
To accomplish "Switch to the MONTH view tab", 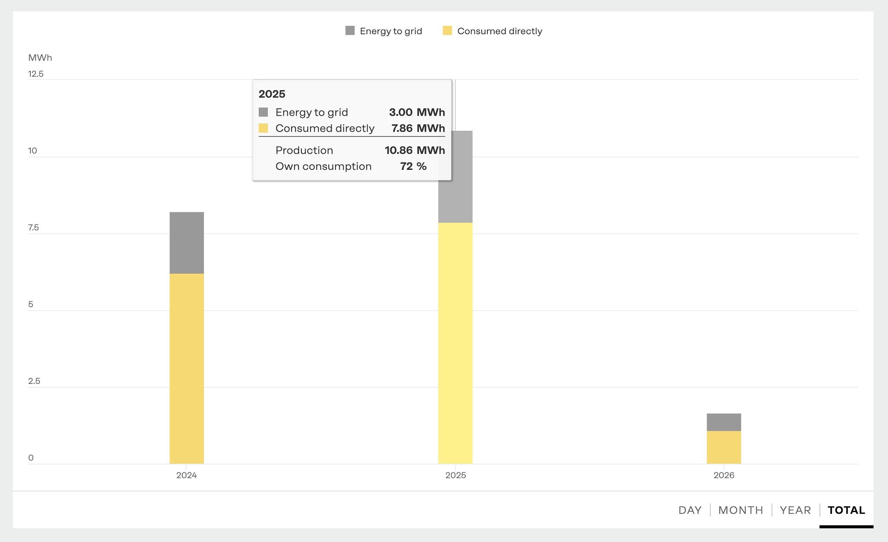I will pyautogui.click(x=741, y=510).
